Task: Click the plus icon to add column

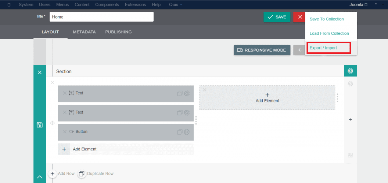Action: (350, 120)
